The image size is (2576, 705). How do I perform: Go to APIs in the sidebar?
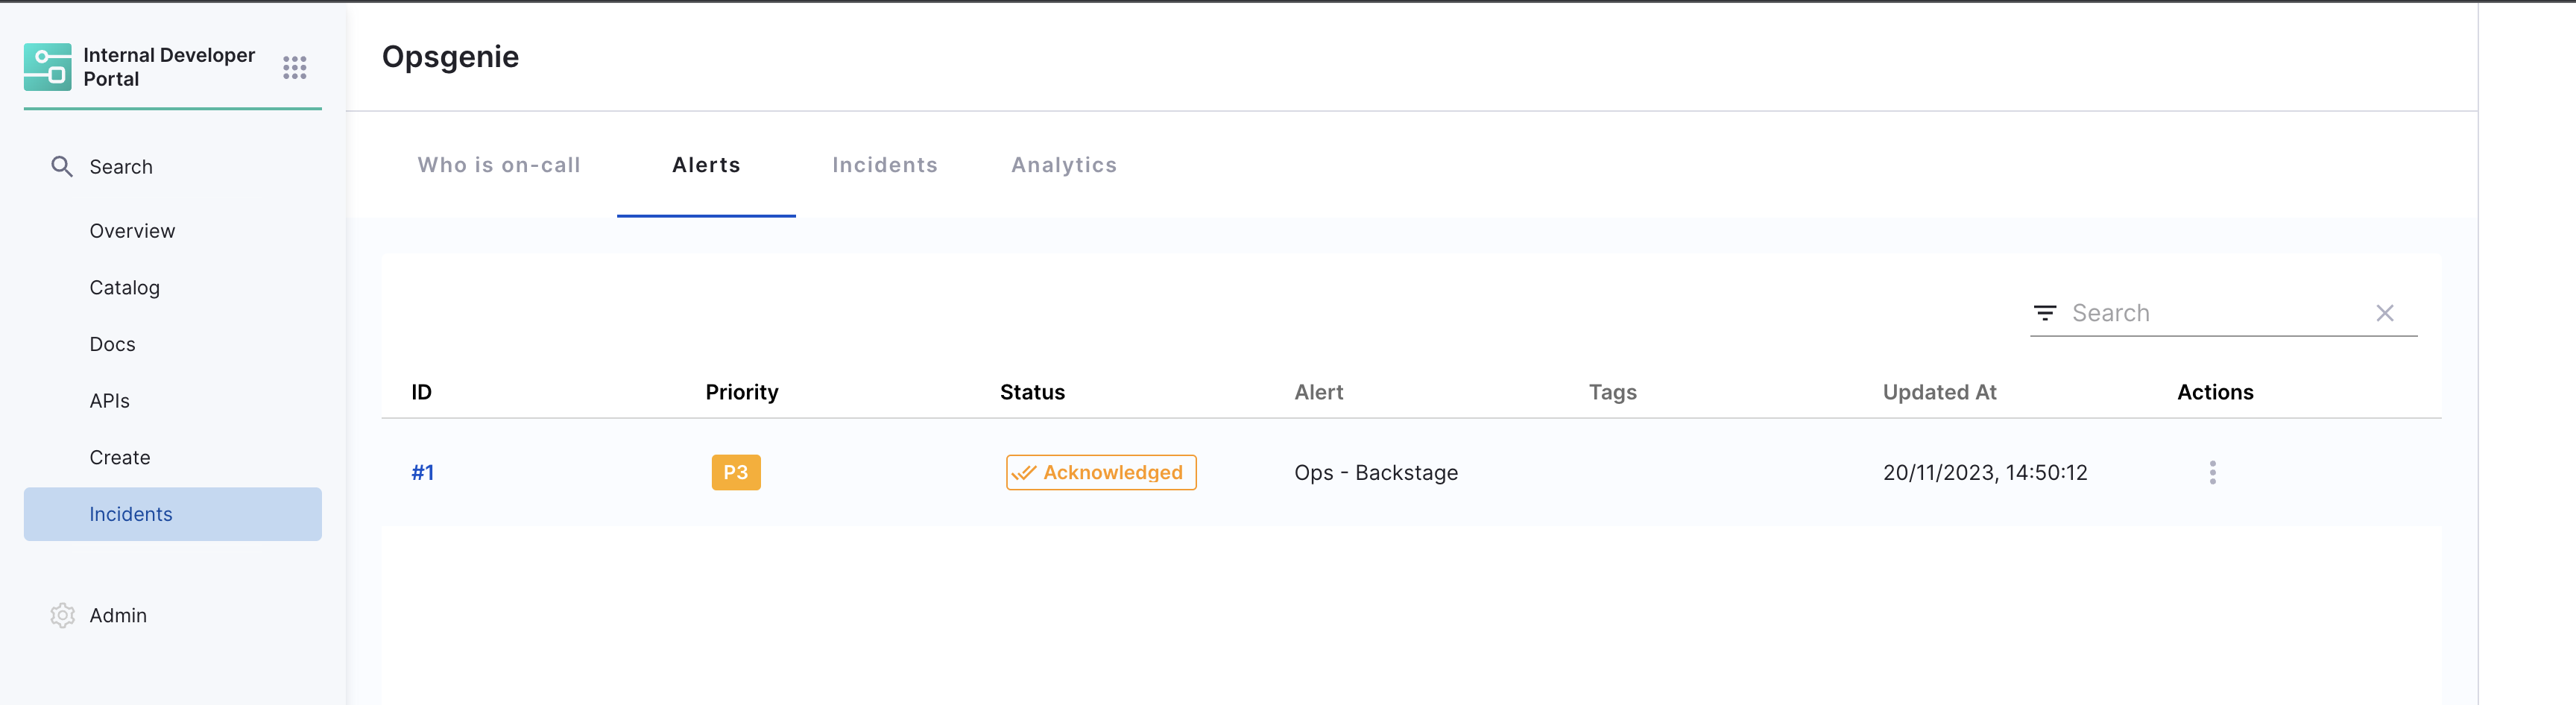click(x=109, y=401)
